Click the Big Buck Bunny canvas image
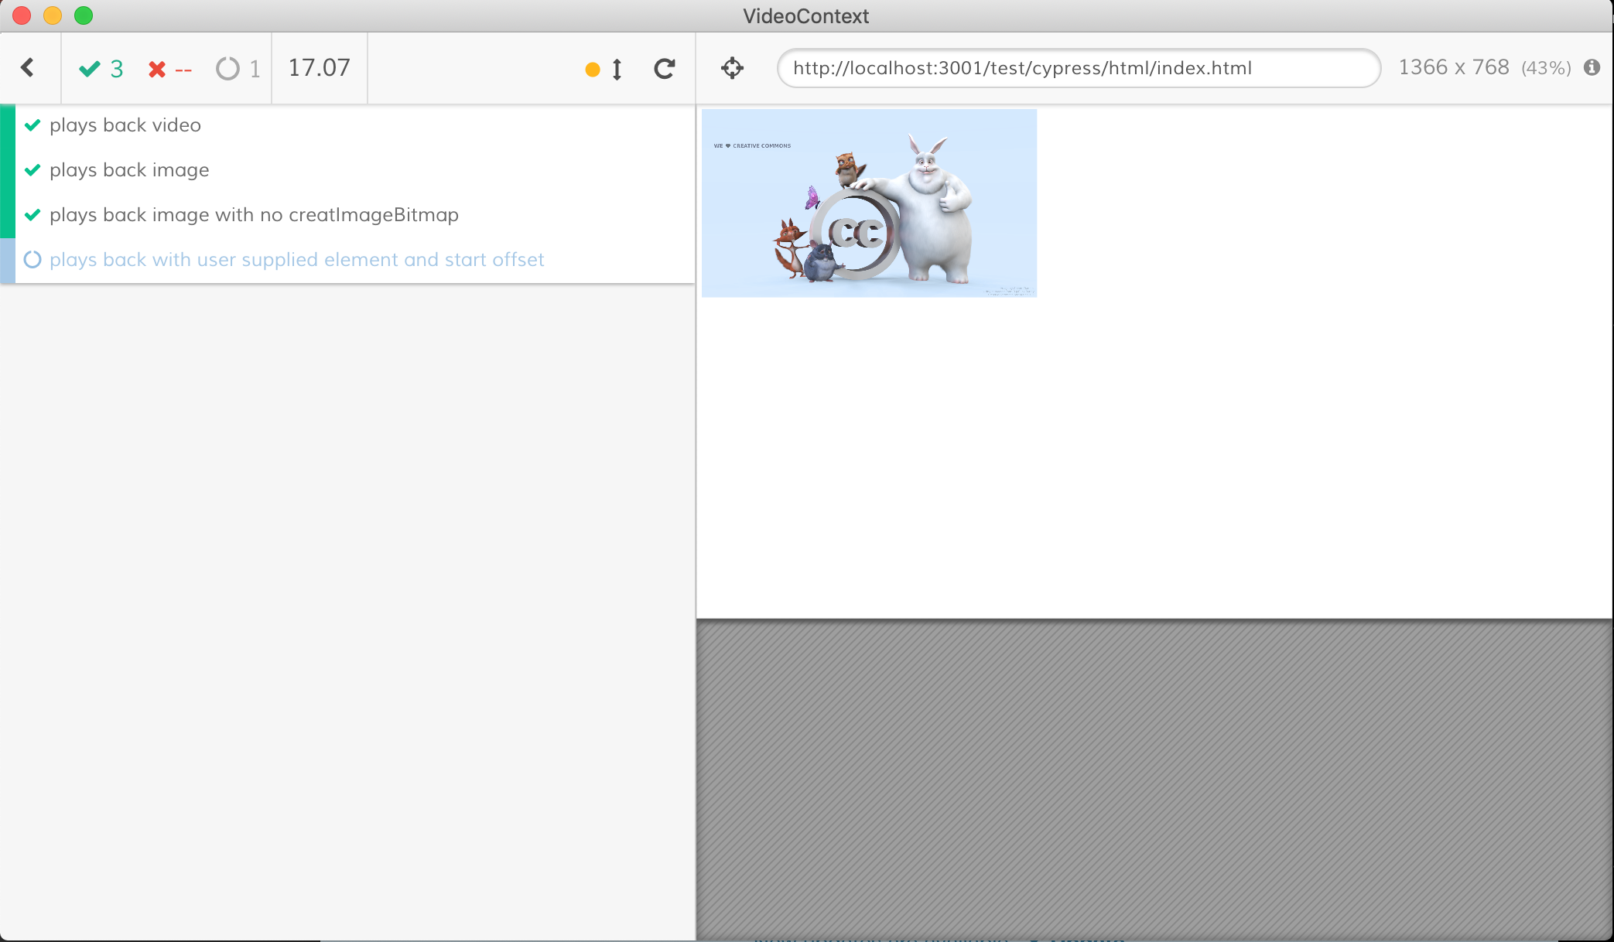This screenshot has height=942, width=1614. 869,203
